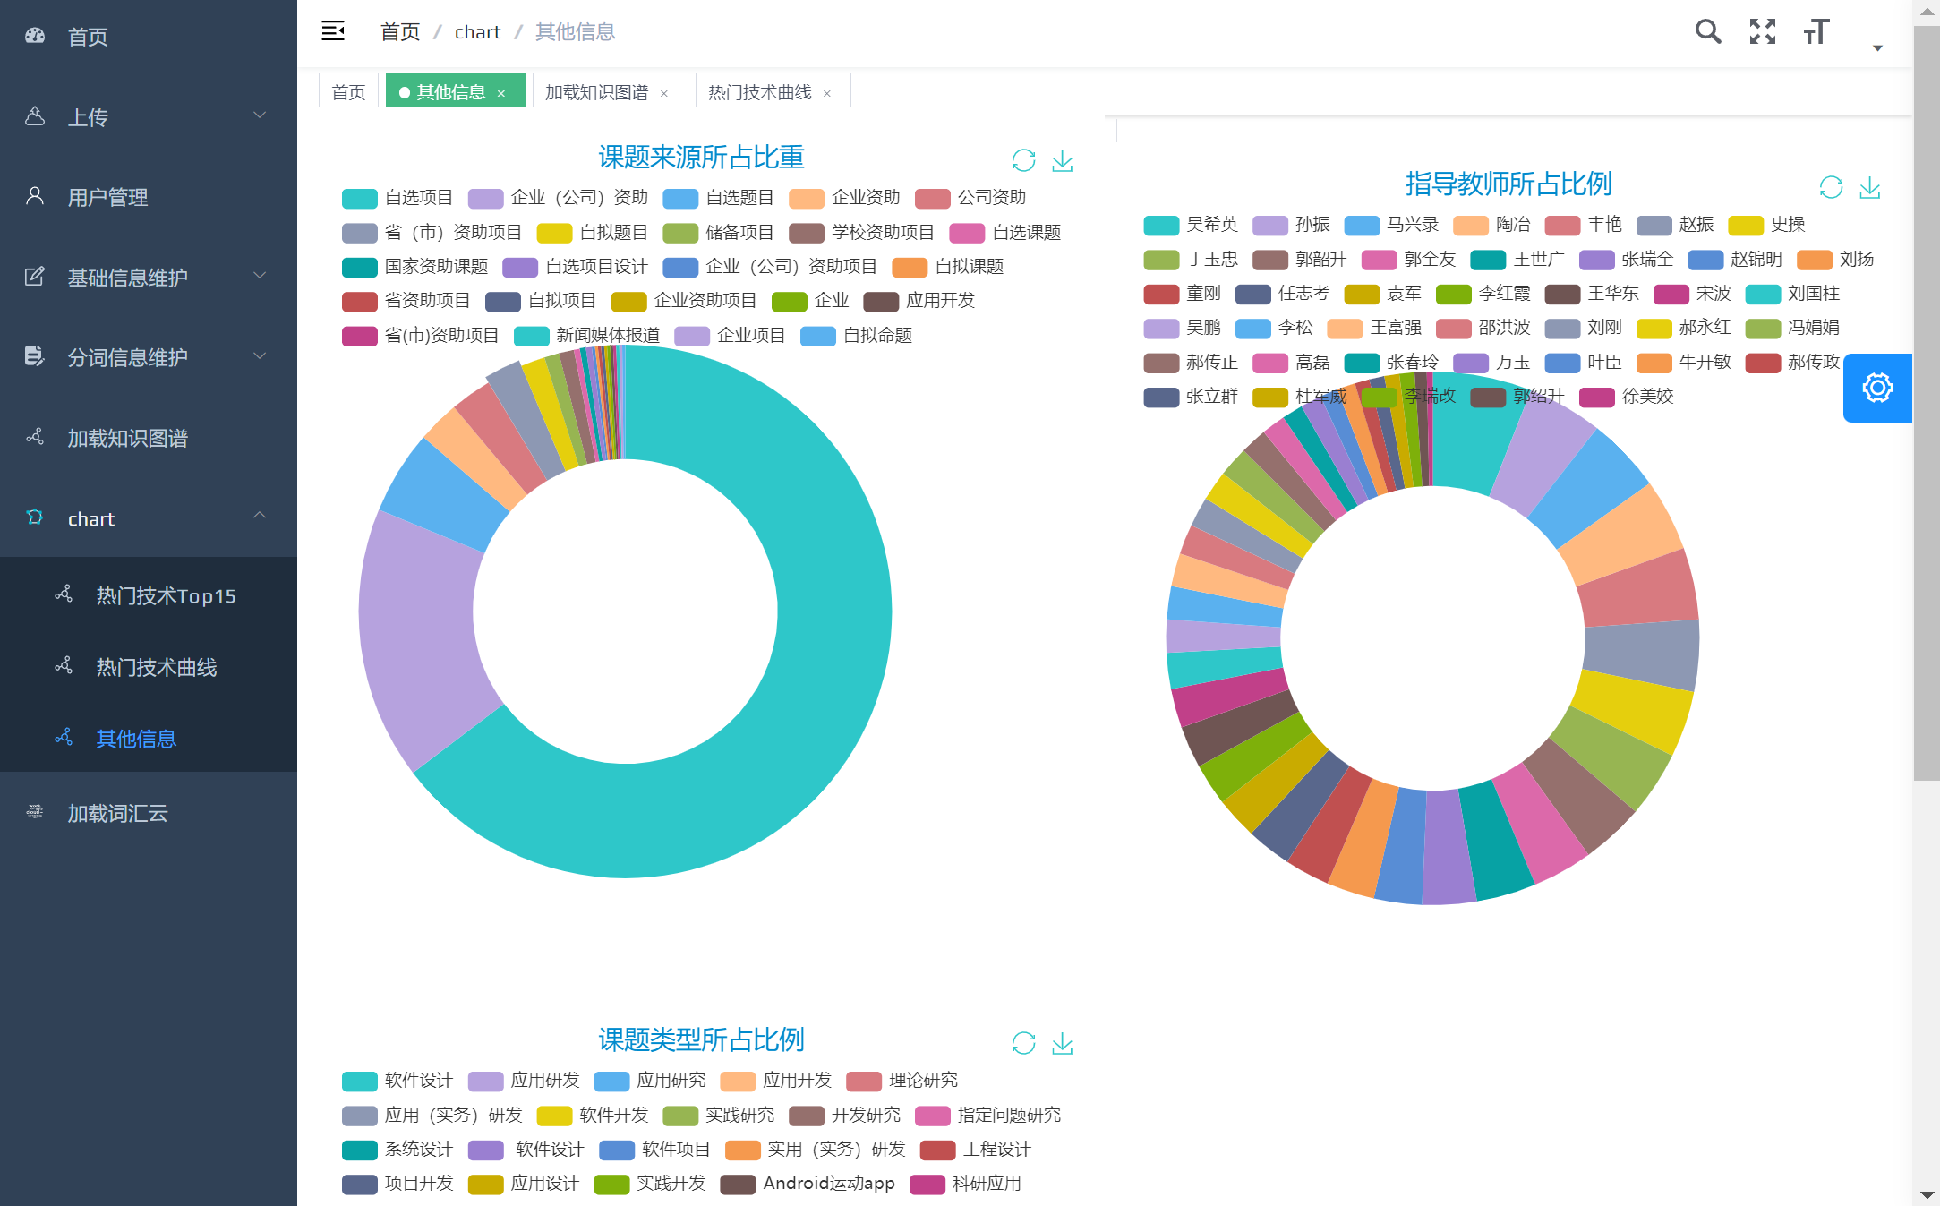Viewport: 1940px width, 1206px height.
Task: Expand the 分词信息维护 submenu chevron
Action: tap(260, 356)
